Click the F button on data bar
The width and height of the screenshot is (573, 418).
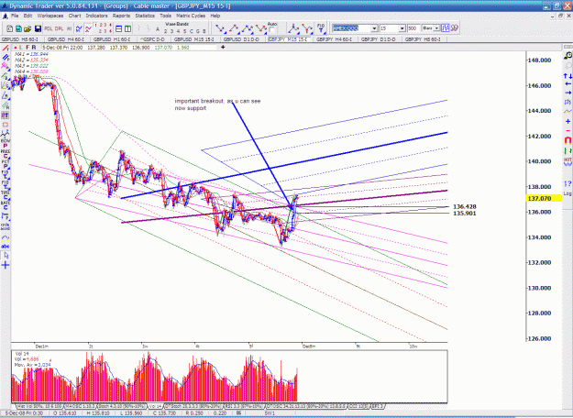tap(28, 48)
